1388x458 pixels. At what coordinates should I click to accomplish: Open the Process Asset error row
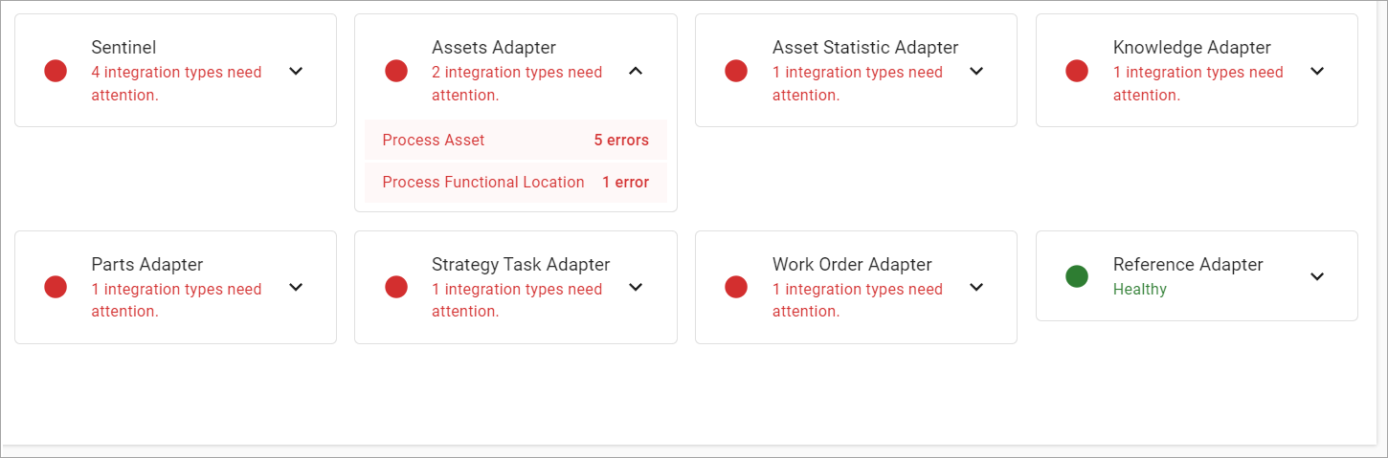click(515, 141)
